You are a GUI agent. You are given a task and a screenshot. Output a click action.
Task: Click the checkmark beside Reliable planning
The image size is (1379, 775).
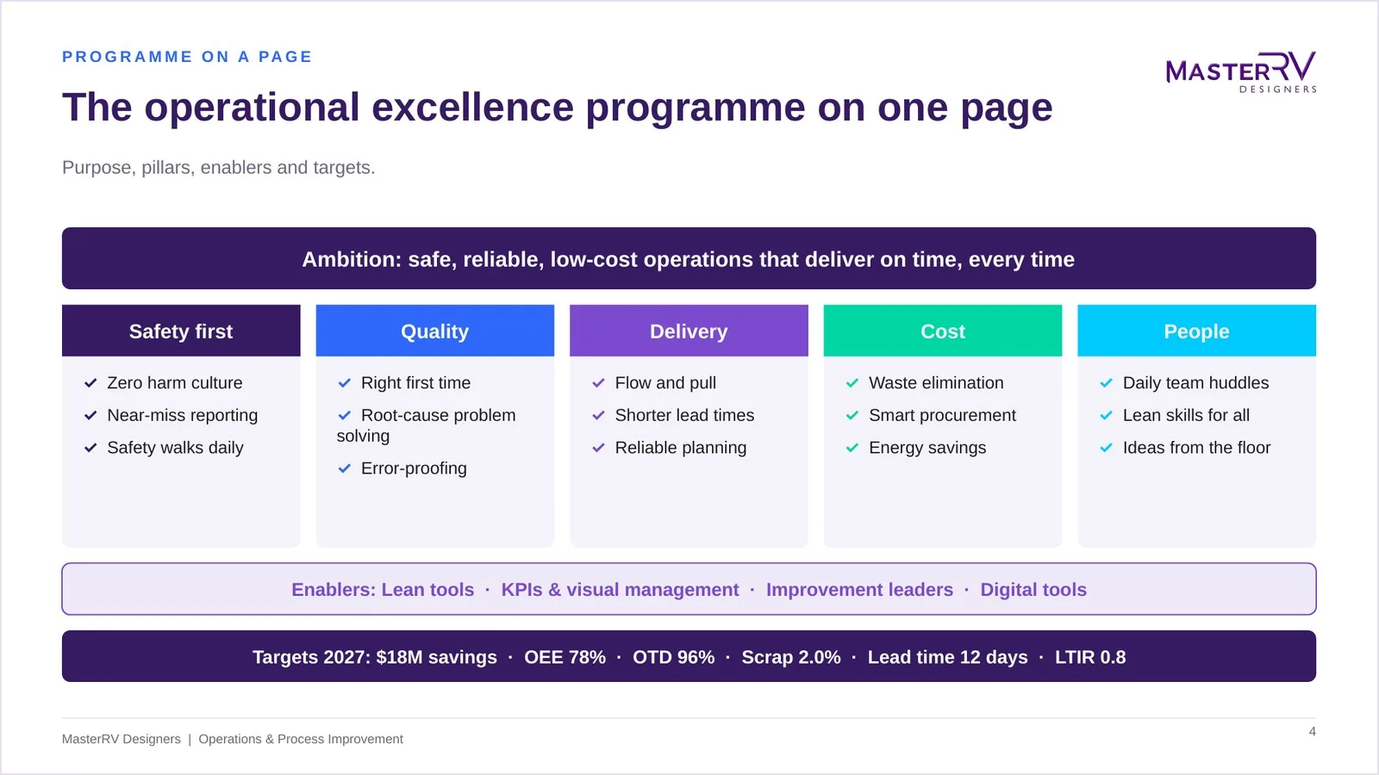598,448
